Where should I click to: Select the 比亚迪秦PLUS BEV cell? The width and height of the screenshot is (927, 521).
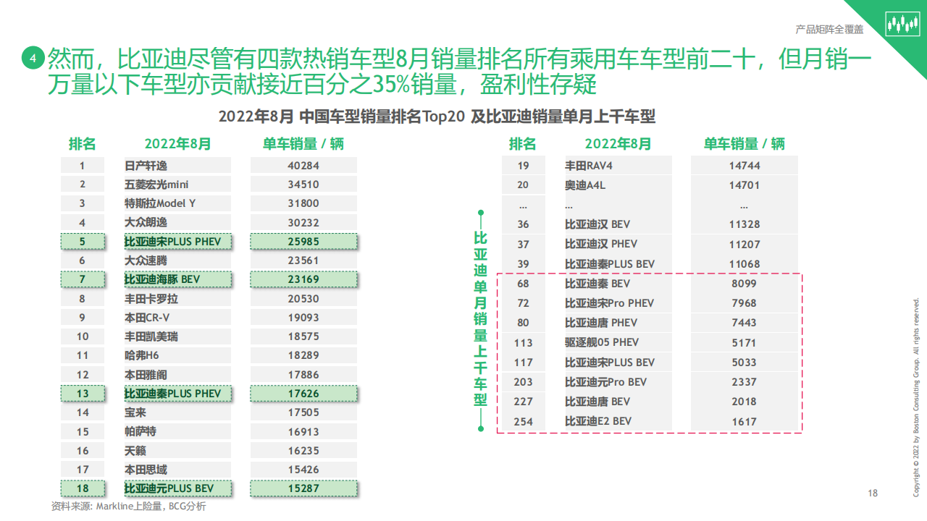point(618,263)
